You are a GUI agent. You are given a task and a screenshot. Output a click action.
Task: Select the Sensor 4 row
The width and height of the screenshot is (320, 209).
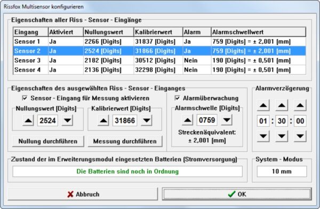(x=159, y=70)
